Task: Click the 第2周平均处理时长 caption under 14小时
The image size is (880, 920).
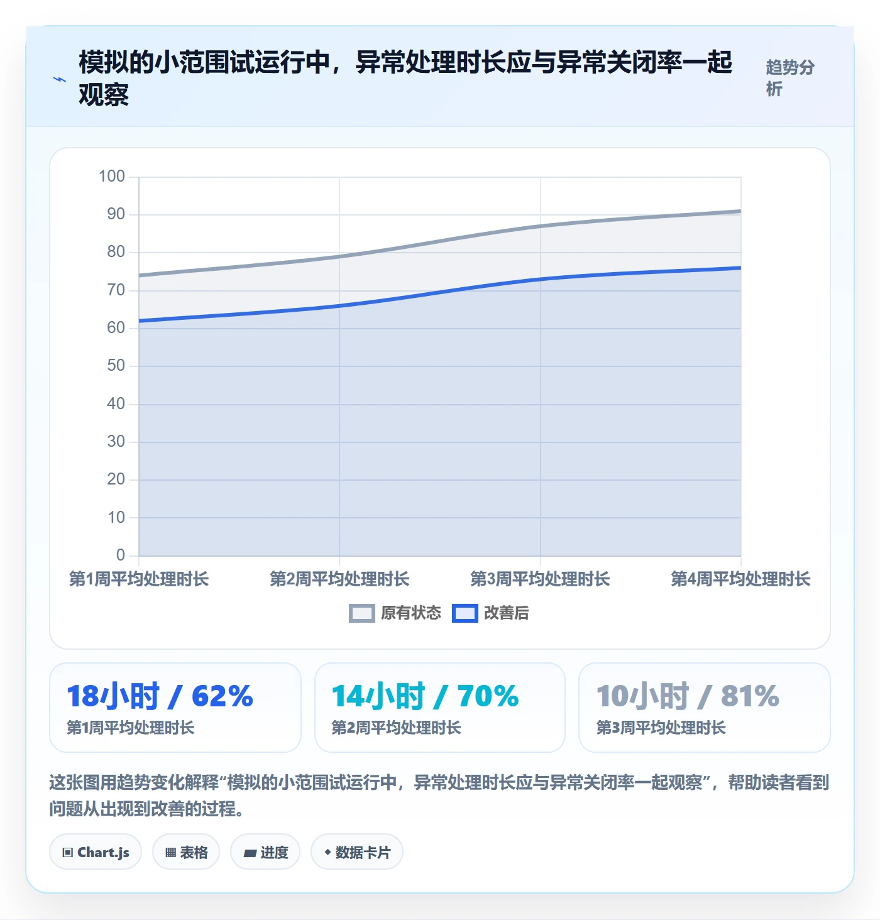Action: pos(396,728)
